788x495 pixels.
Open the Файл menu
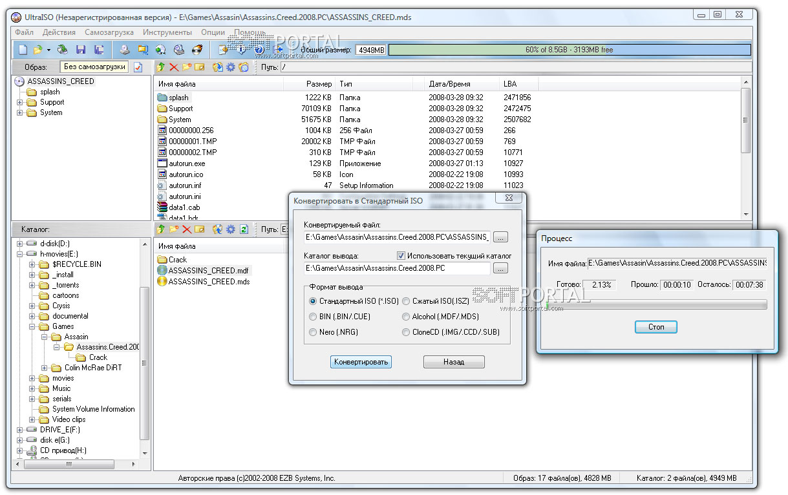point(24,32)
